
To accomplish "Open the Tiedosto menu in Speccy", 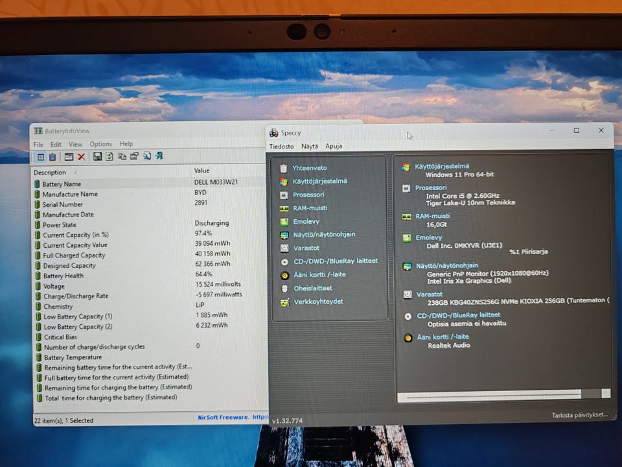I will 282,147.
